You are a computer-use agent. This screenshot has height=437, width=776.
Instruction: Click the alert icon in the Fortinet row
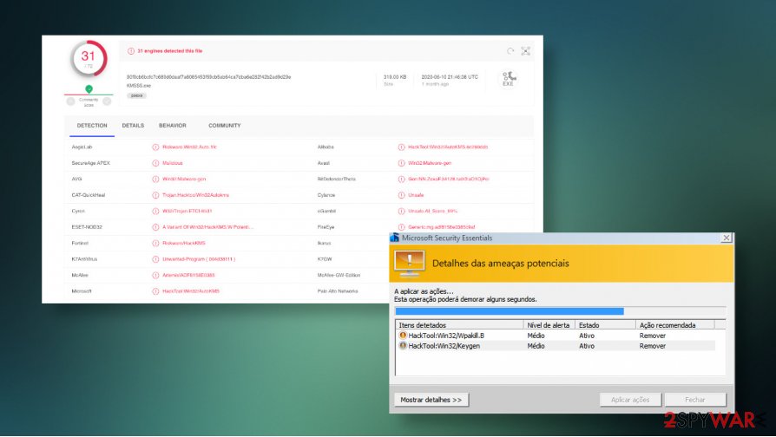[x=155, y=244]
